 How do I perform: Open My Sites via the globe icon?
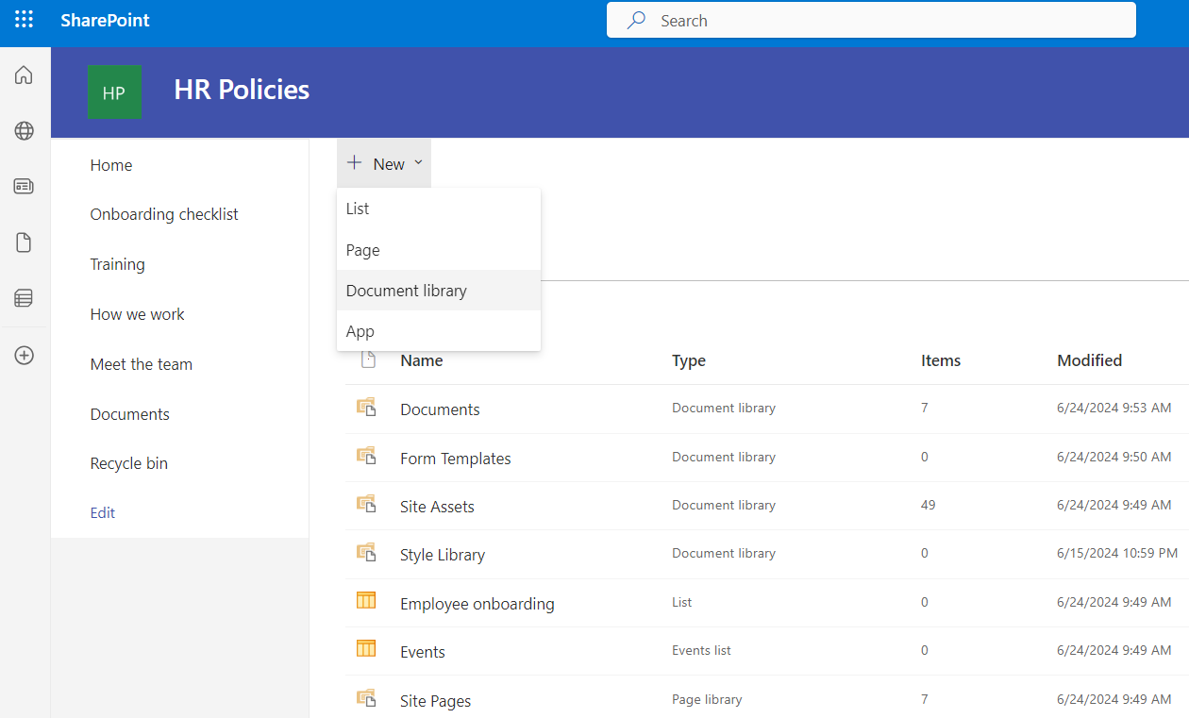(x=23, y=130)
